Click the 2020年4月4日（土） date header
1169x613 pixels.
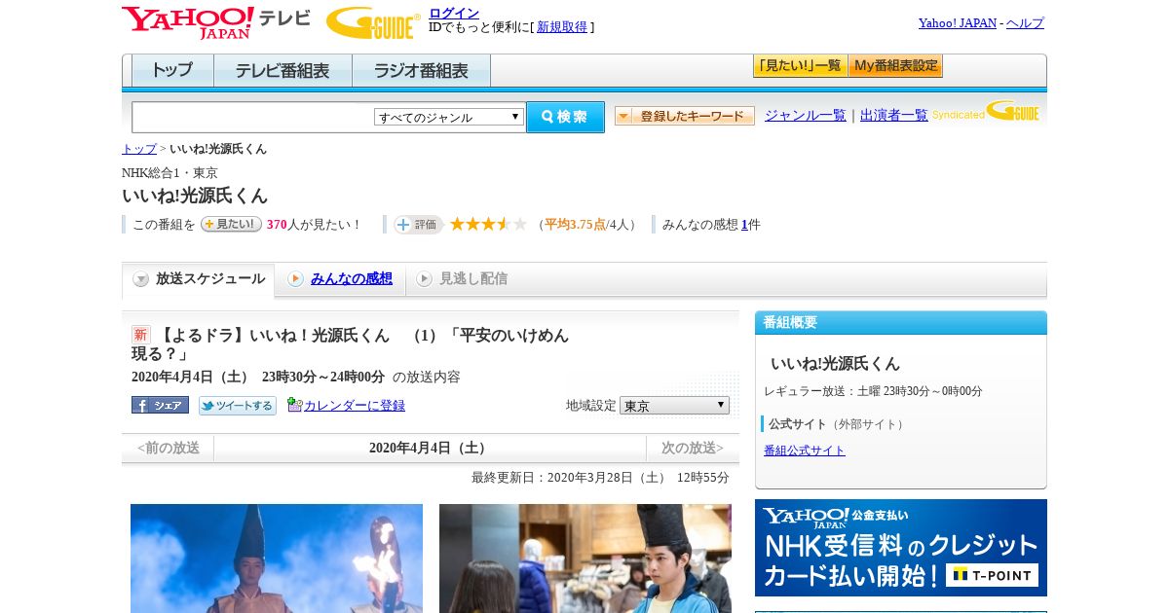(x=430, y=449)
